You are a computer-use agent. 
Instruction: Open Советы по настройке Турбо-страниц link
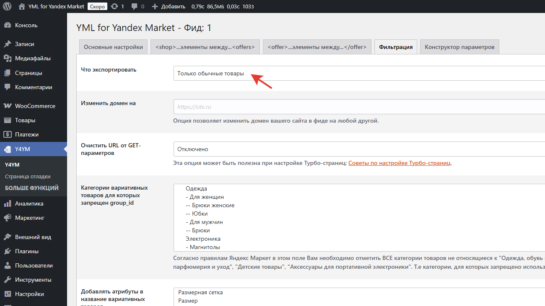click(399, 163)
